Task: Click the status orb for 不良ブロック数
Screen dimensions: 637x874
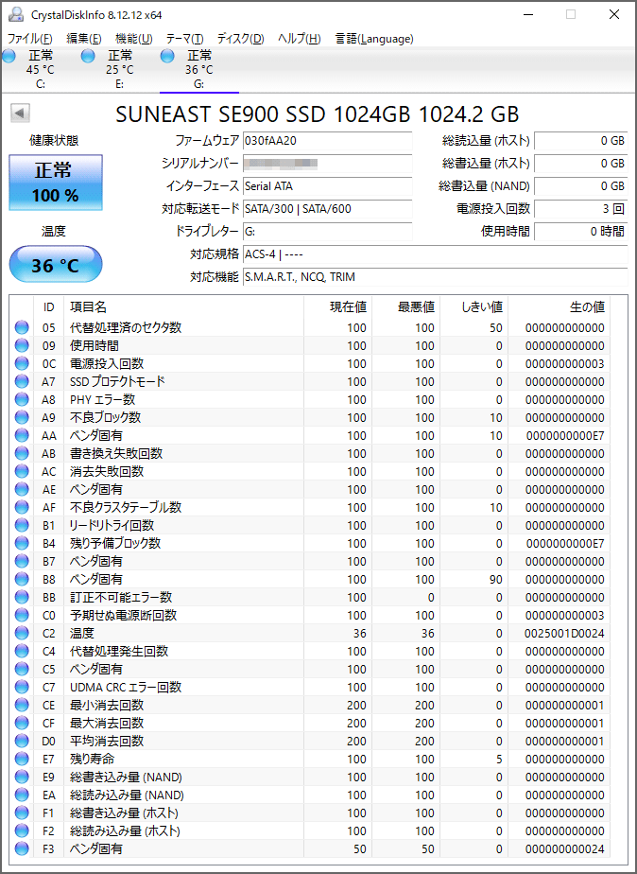Action: pyautogui.click(x=22, y=417)
